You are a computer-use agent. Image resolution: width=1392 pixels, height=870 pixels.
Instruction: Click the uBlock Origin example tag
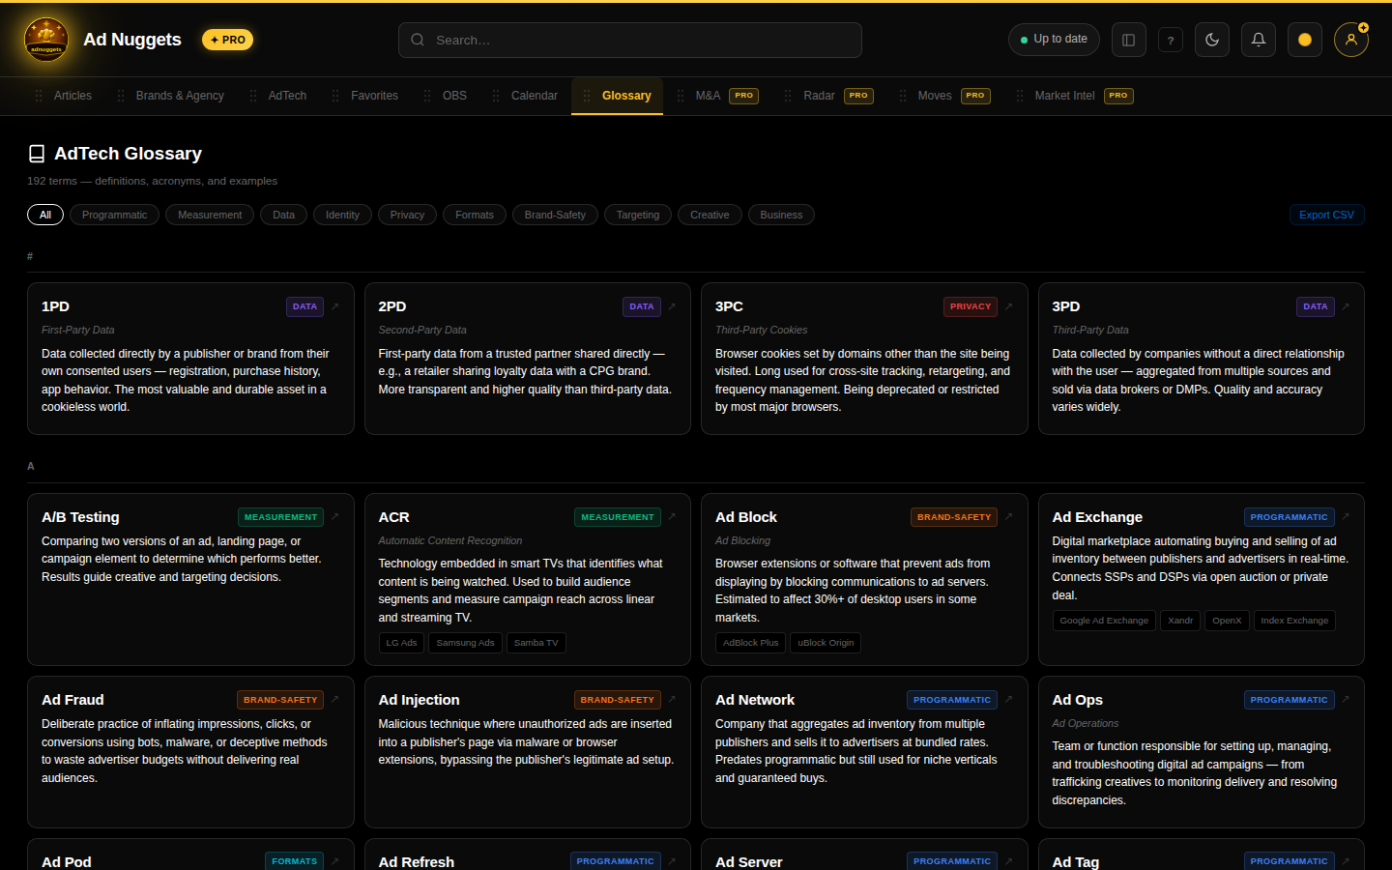pyautogui.click(x=826, y=643)
